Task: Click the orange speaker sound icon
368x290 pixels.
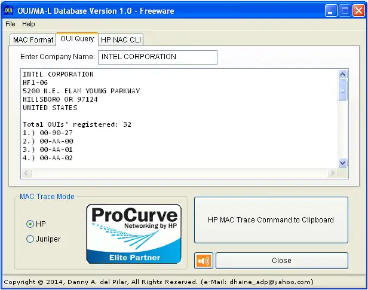Action: click(x=204, y=261)
